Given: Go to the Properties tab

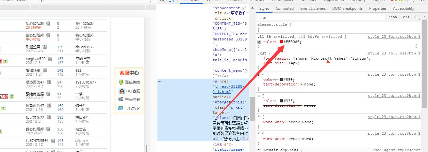Looking at the screenshot, I should (x=378, y=8).
